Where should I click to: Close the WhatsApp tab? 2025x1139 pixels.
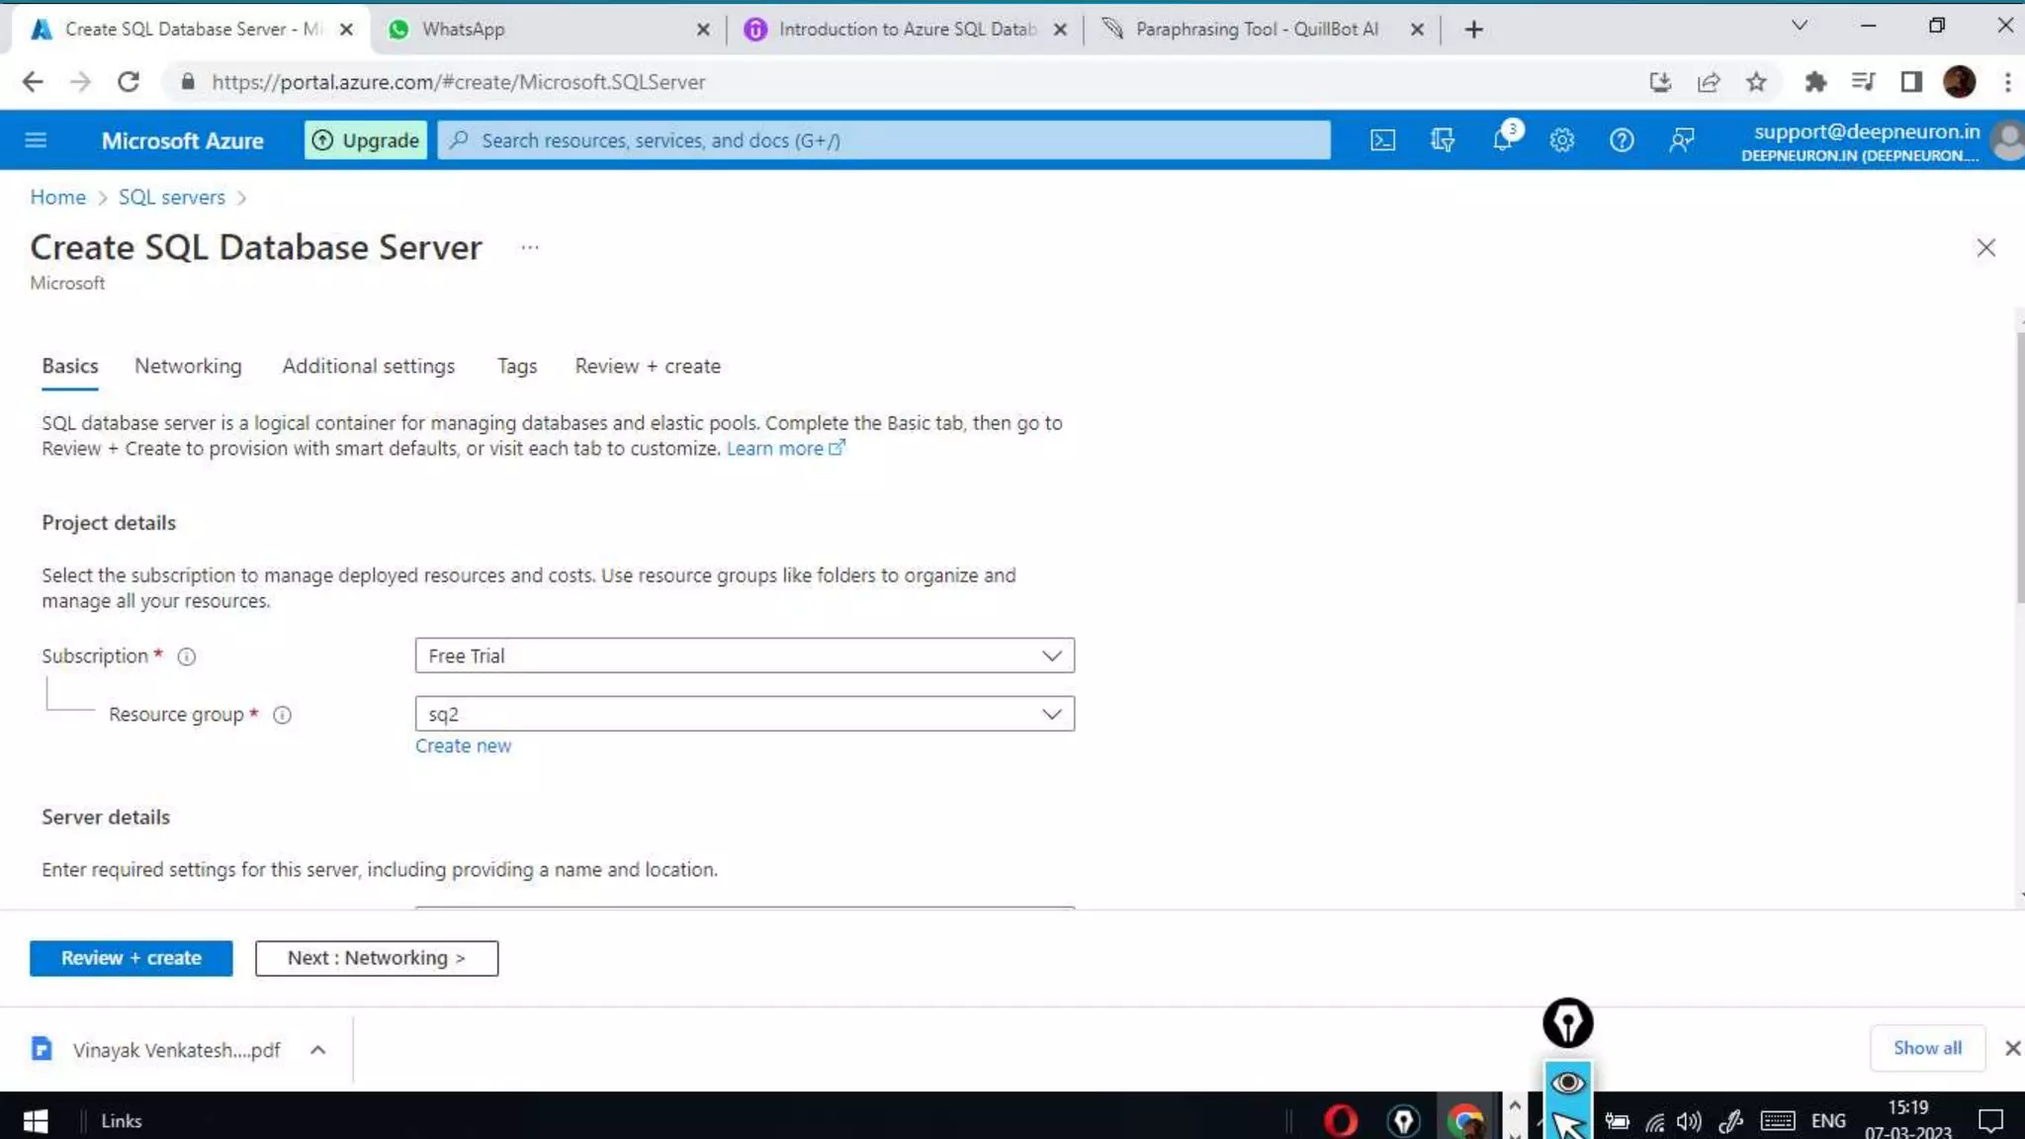click(x=703, y=30)
